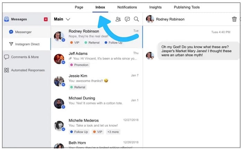The image size is (242, 151).
Task: Click the people contacts icon
Action: click(x=118, y=19)
